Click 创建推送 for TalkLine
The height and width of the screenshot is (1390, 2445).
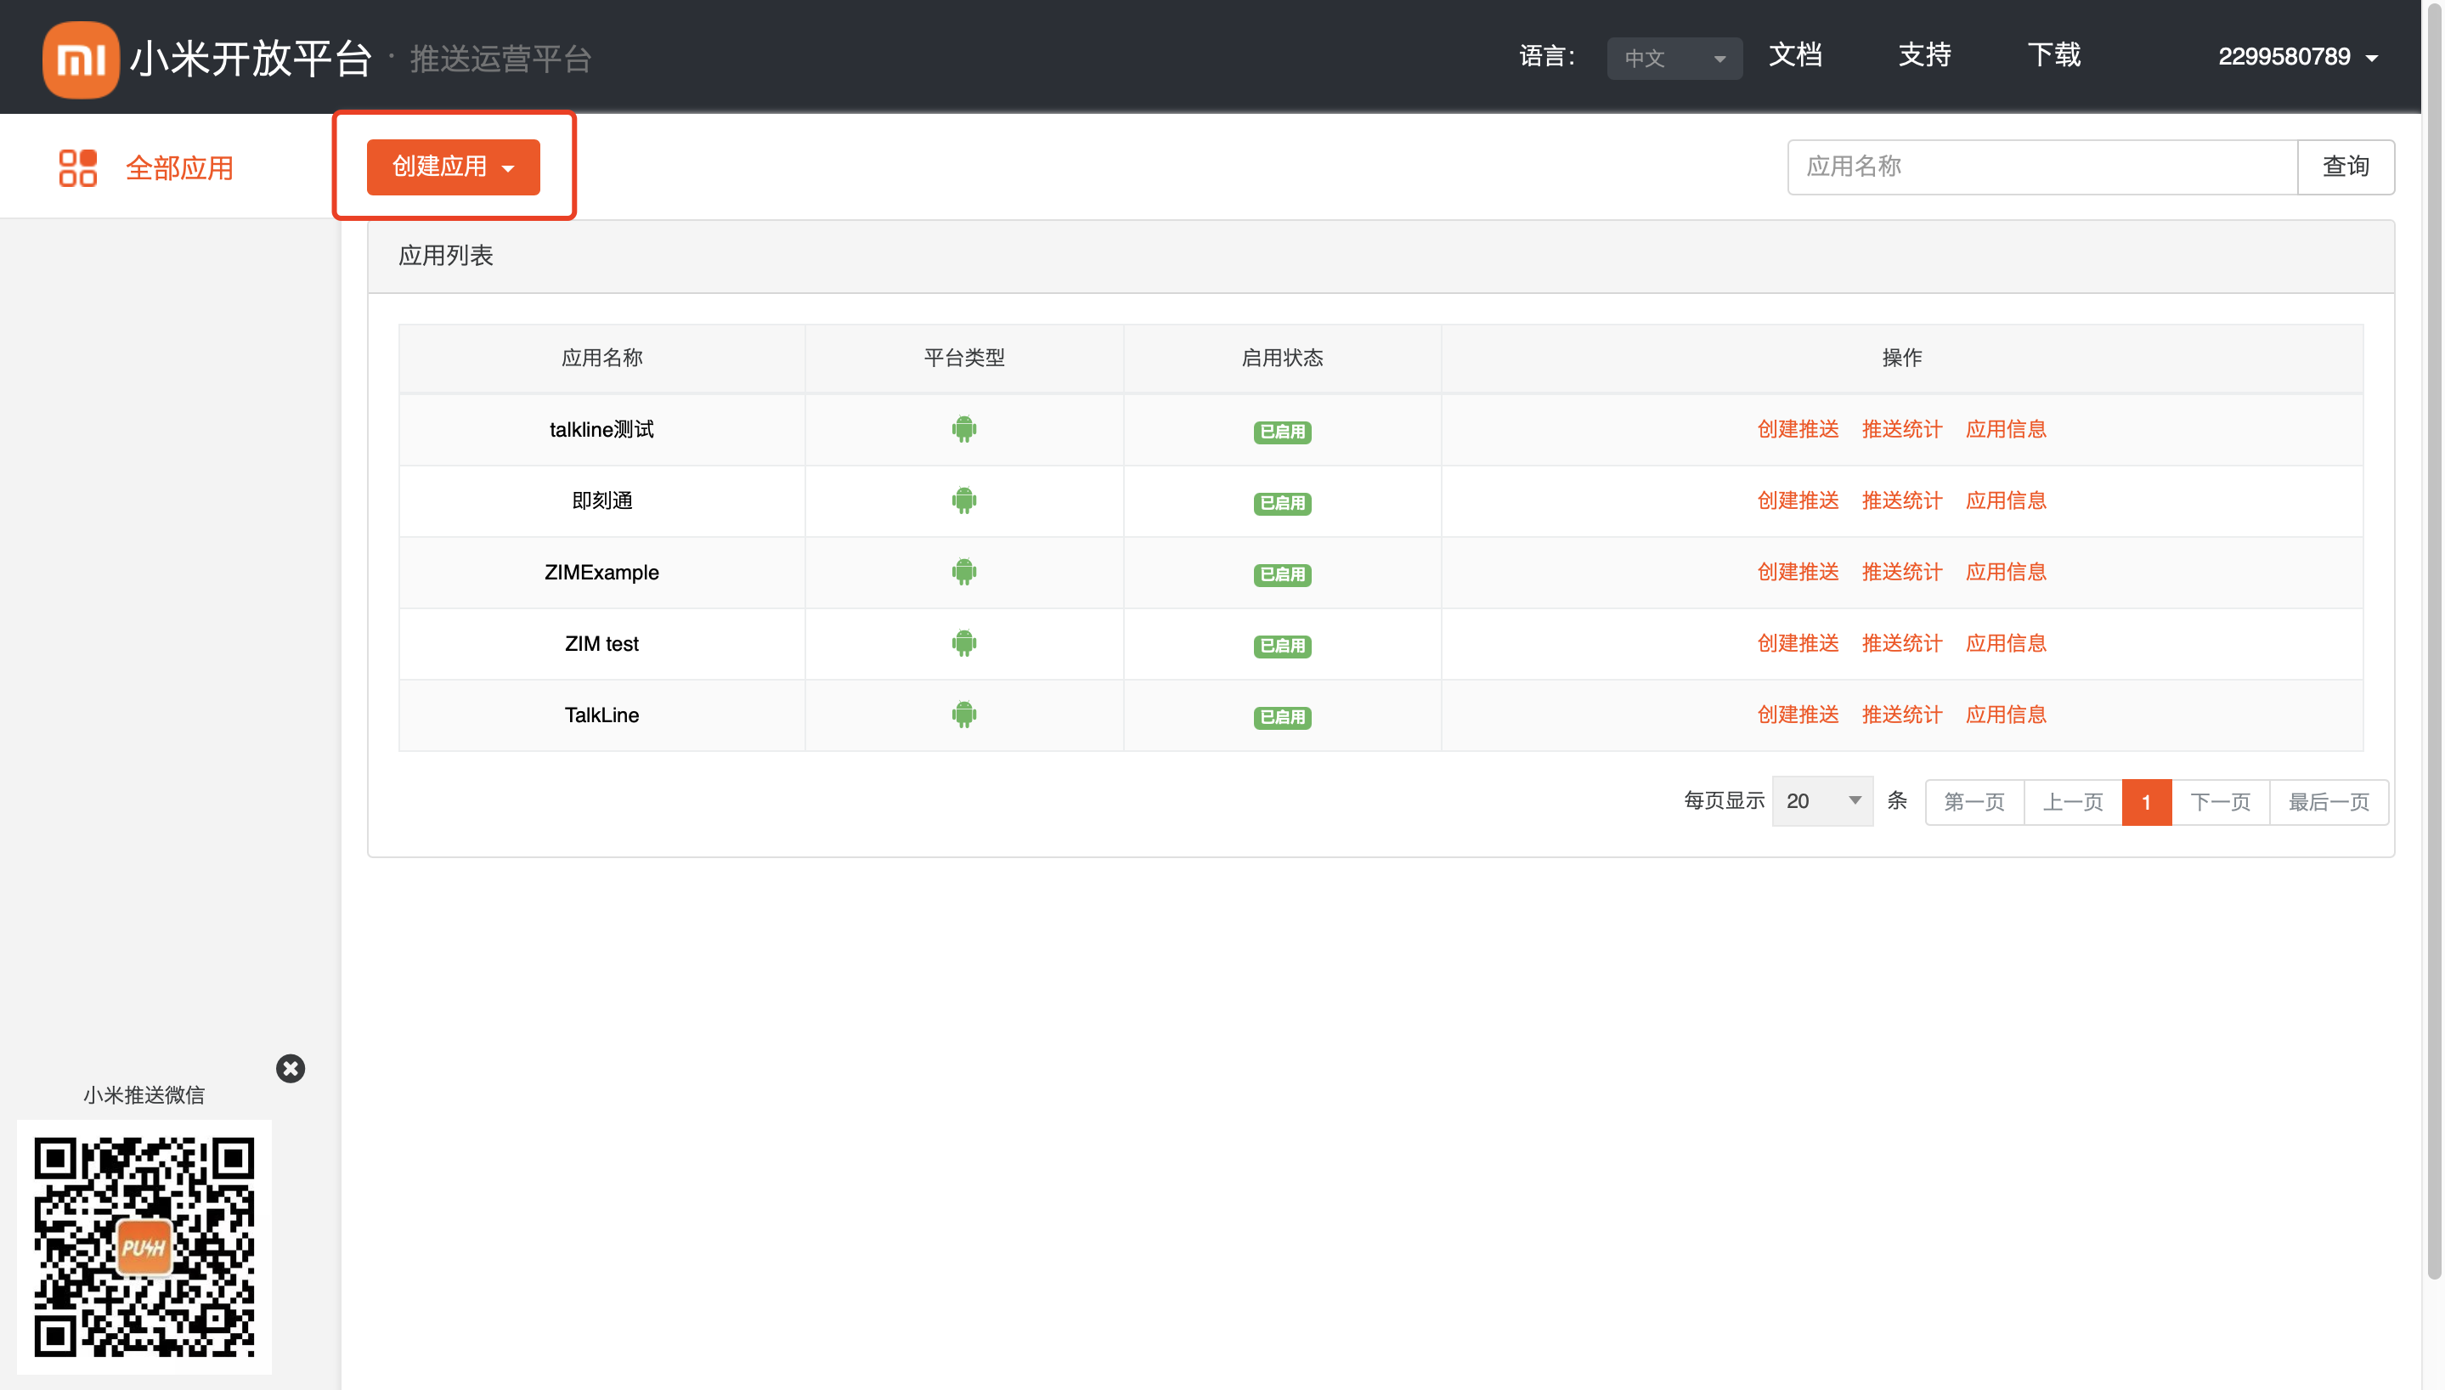coord(1798,716)
